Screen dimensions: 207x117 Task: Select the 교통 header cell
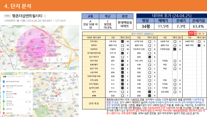click(x=91, y=16)
